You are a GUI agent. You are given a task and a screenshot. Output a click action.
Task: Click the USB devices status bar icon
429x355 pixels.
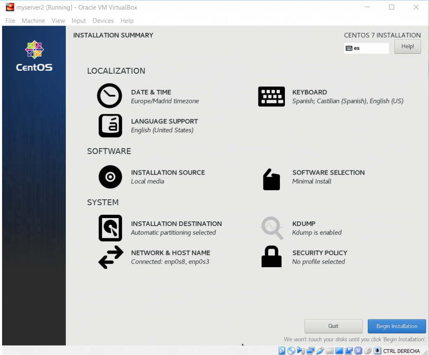click(320, 351)
